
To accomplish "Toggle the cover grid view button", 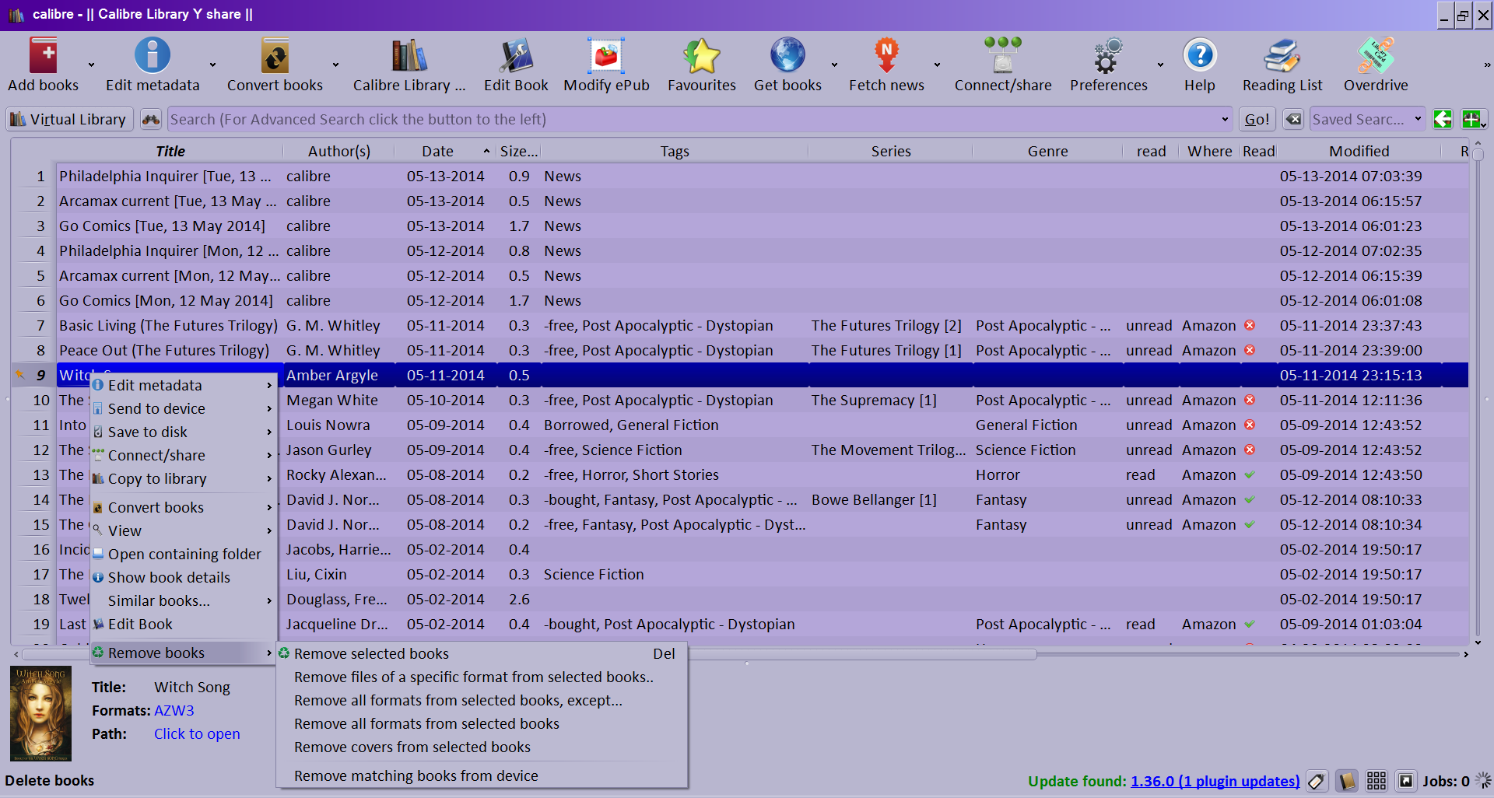I will (x=1377, y=780).
